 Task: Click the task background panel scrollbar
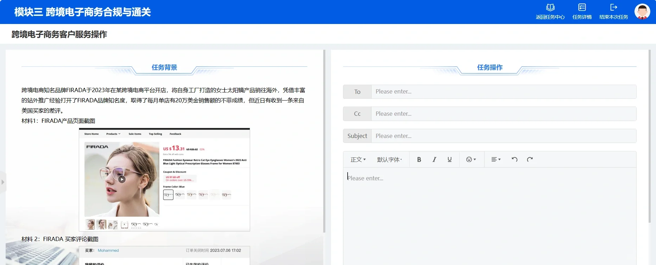(x=324, y=141)
